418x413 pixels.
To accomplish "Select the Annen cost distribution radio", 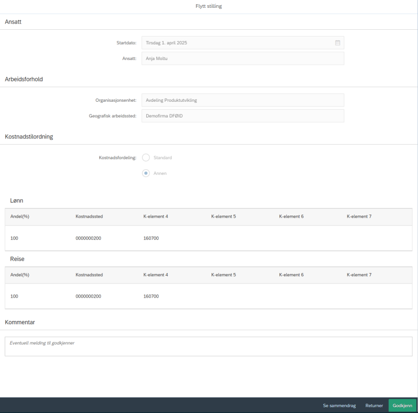I will (146, 173).
